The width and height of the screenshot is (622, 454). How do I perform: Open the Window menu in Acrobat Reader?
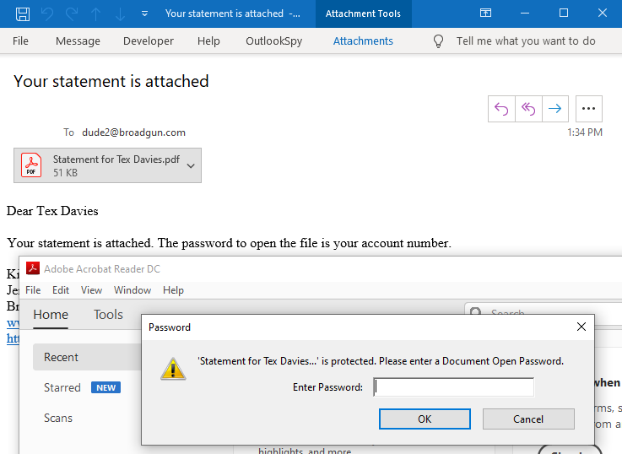133,290
